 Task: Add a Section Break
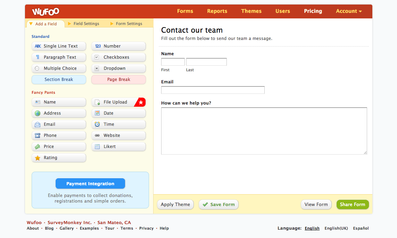[59, 80]
